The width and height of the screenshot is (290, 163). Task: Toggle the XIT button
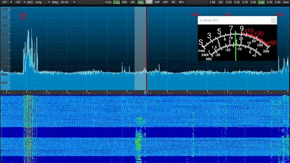(x=18, y=2)
